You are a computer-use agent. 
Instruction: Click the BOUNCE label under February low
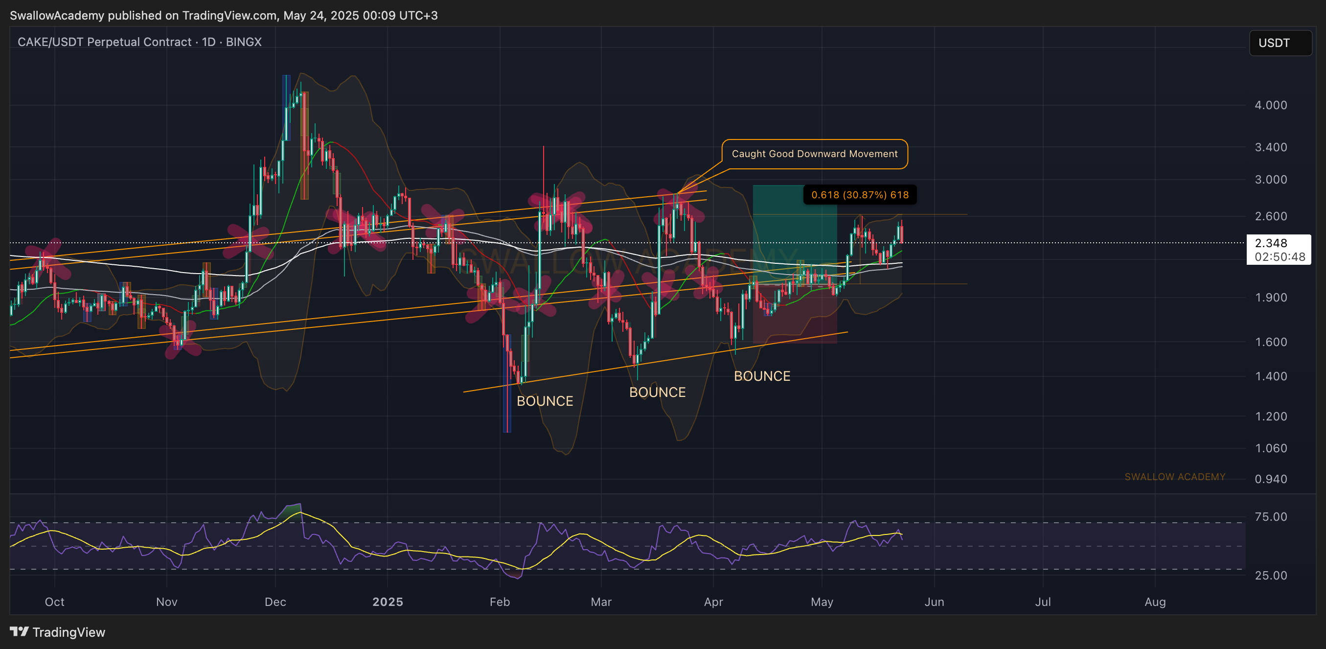tap(545, 401)
